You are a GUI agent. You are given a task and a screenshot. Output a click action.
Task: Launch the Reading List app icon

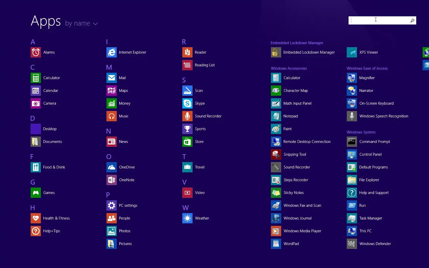pos(187,65)
